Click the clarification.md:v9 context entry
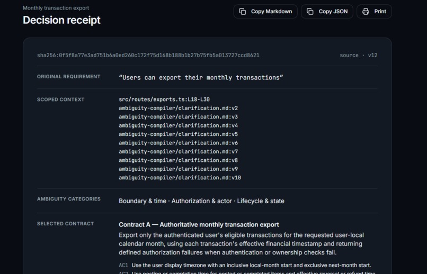427x274 pixels. pos(179,169)
